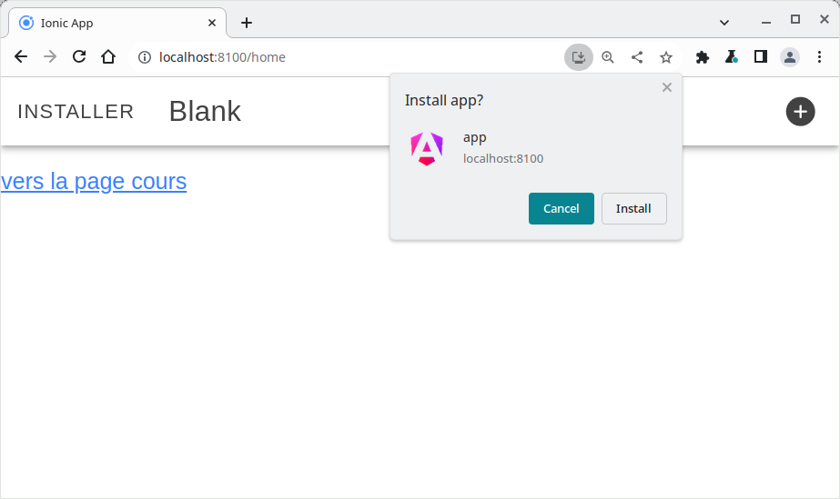Follow the 'vers la page cours' link
This screenshot has height=499, width=840.
pyautogui.click(x=94, y=182)
